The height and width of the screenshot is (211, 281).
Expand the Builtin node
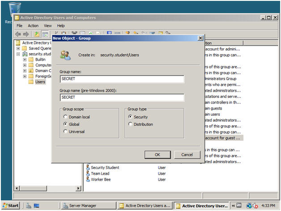click(x=25, y=59)
